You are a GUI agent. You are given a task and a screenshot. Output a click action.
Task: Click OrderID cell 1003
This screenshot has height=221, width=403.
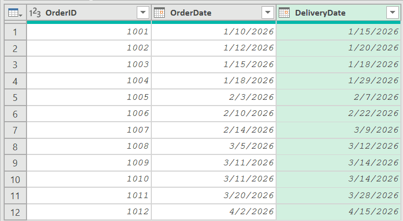pos(89,64)
